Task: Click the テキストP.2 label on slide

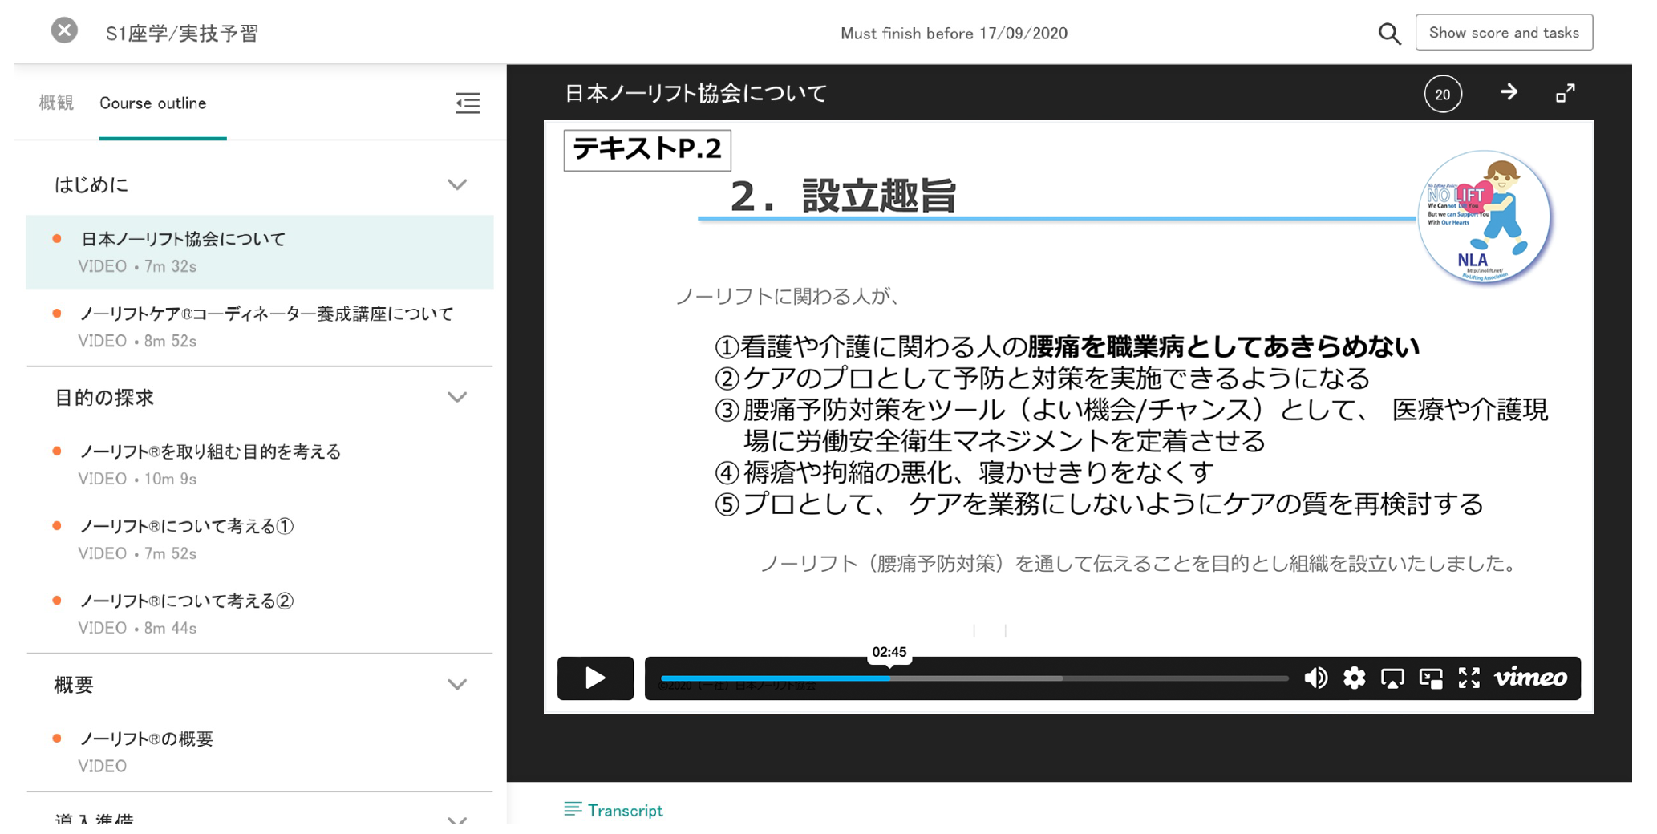Action: (x=647, y=150)
